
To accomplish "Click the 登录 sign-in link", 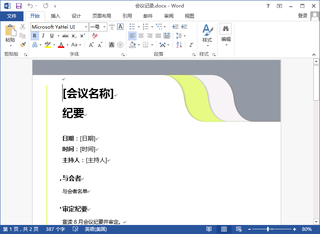I will point(302,16).
